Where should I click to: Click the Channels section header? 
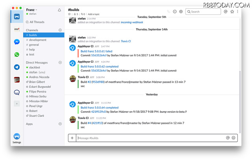[32, 30]
